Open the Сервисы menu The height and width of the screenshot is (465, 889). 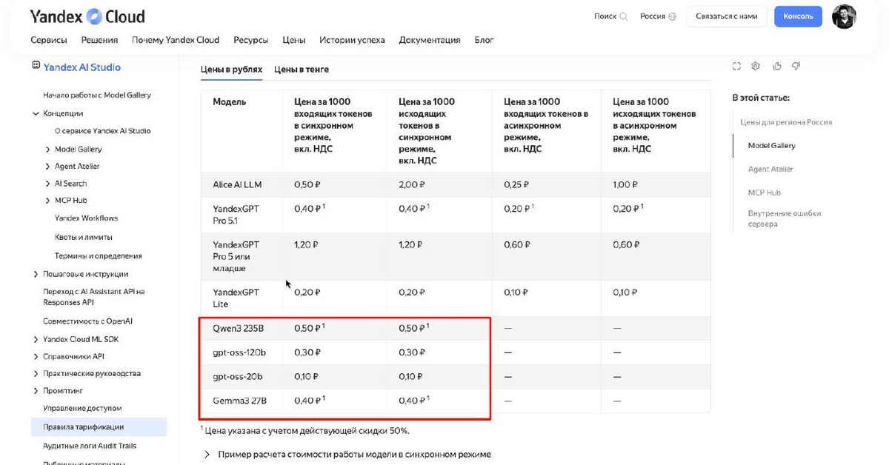coord(49,40)
